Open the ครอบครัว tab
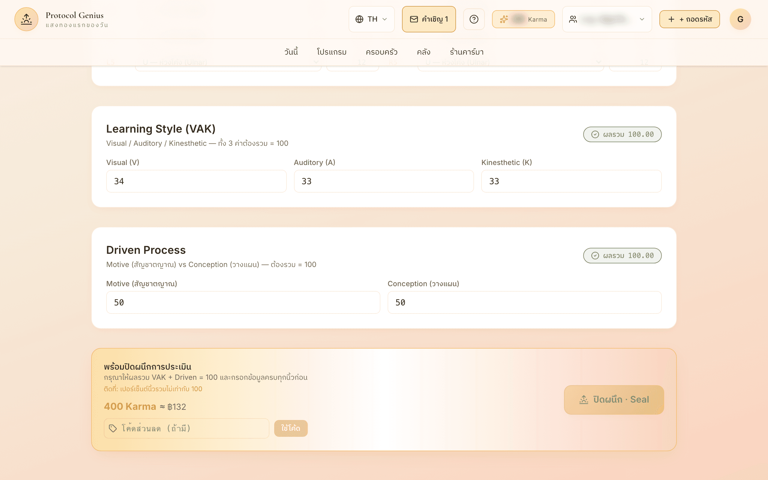This screenshot has width=768, height=480. (x=382, y=52)
